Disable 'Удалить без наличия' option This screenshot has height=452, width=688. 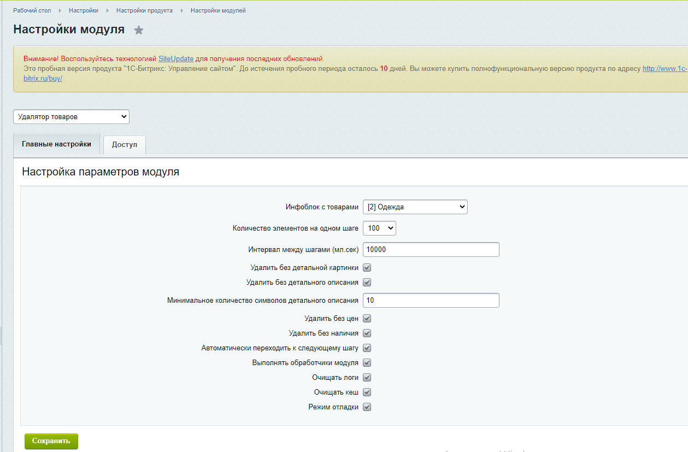pyautogui.click(x=367, y=333)
